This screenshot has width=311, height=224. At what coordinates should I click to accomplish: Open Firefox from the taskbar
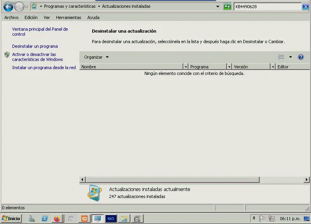click(x=57, y=219)
